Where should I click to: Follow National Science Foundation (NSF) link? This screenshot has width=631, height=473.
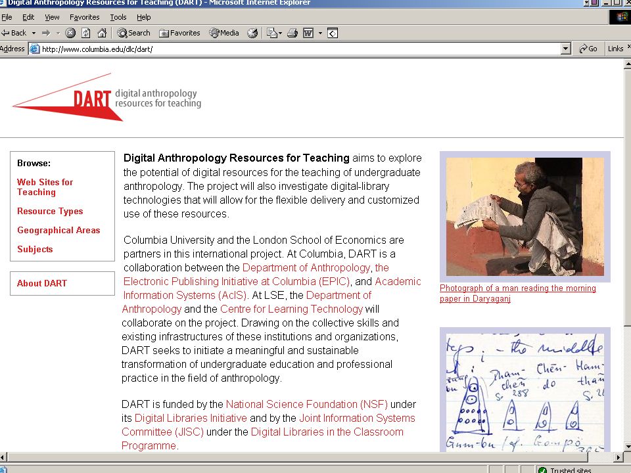click(307, 404)
